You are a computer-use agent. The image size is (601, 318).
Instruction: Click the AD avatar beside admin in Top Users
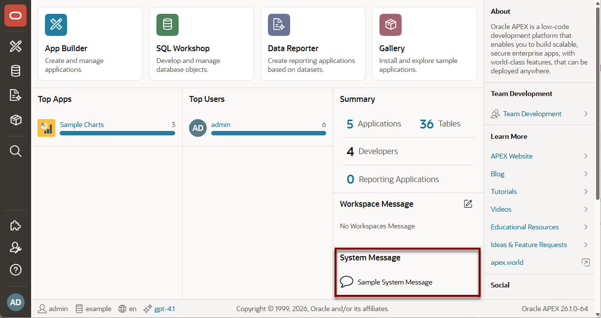point(198,128)
